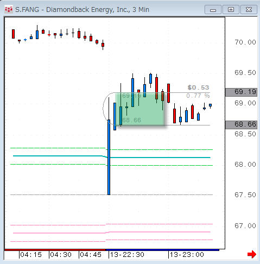Viewport: 260px width, 264px height.
Task: Select the green measurement range box
Action: [140, 109]
